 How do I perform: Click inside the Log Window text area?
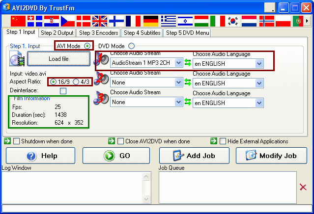pos(73,187)
